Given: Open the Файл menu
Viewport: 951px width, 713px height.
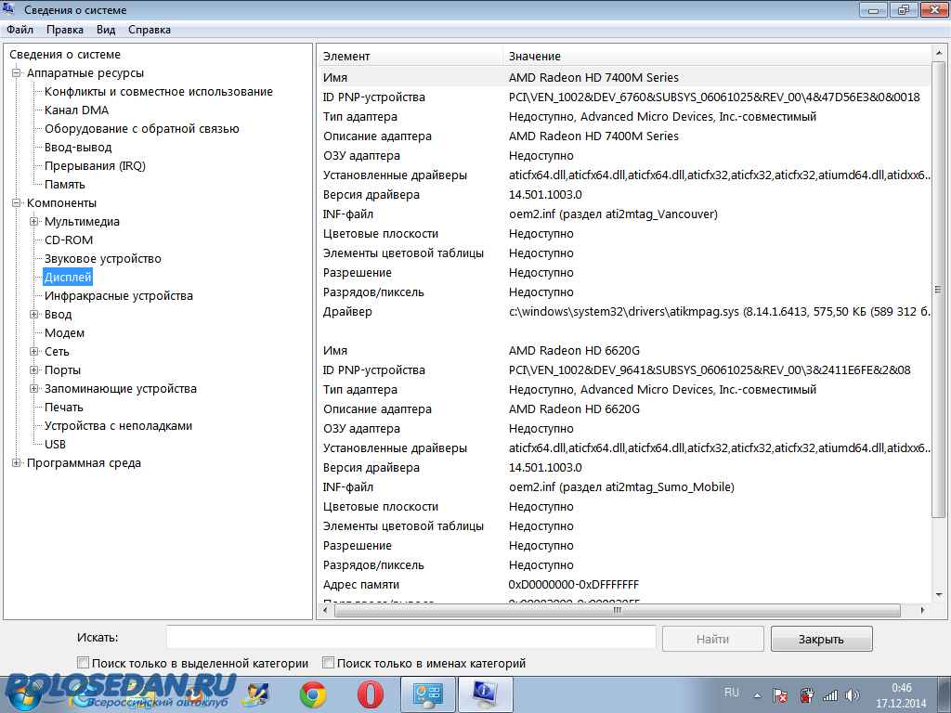Looking at the screenshot, I should [20, 30].
